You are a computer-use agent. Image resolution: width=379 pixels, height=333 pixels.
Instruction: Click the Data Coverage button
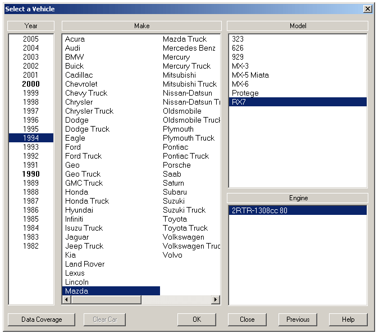pyautogui.click(x=42, y=319)
